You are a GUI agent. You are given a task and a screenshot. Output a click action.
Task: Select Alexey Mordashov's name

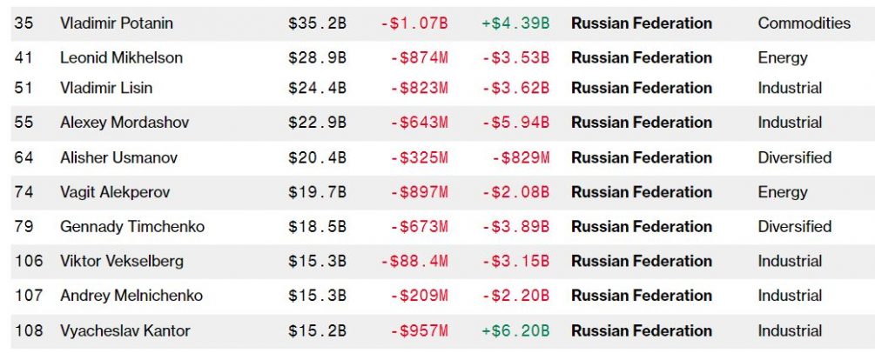pyautogui.click(x=124, y=123)
